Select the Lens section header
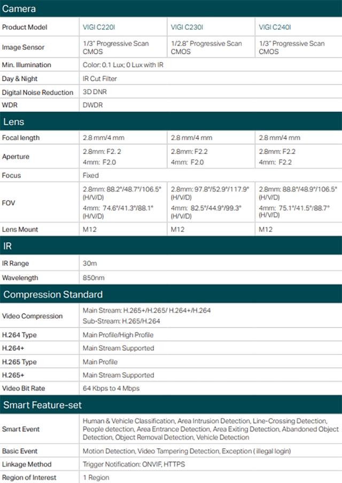Viewport: 342px width, 483px height. tap(13, 122)
